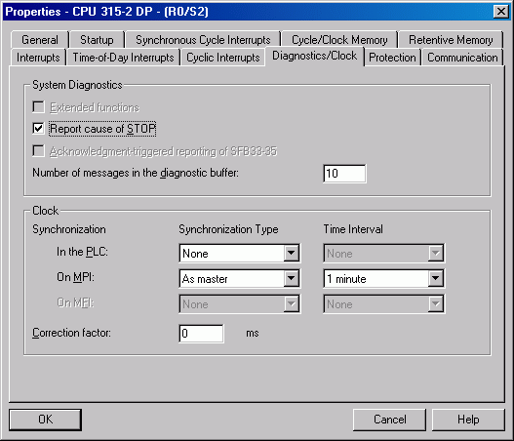Click the Cancel button
Image resolution: width=514 pixels, height=441 pixels.
point(389,420)
